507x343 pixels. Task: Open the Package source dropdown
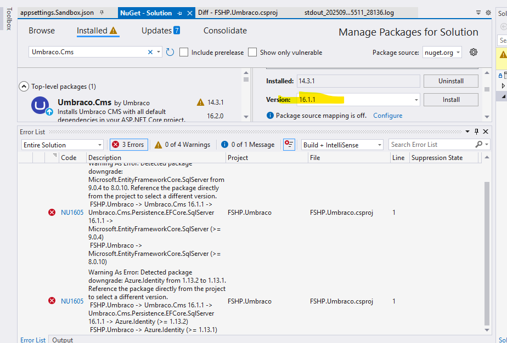point(458,52)
